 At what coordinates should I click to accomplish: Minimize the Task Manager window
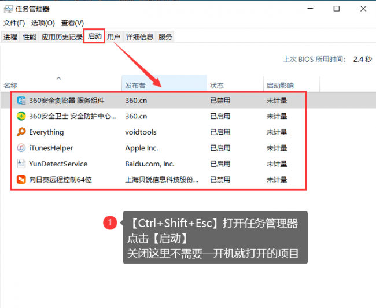[310, 9]
